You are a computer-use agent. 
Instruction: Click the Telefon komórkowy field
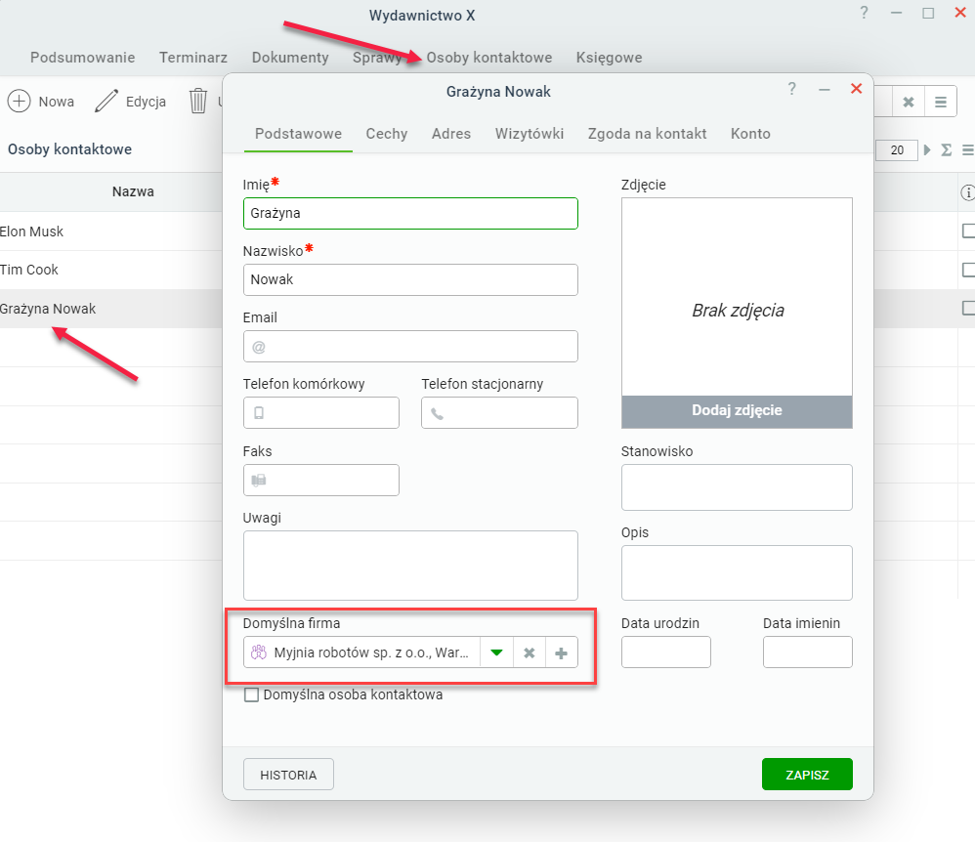321,413
